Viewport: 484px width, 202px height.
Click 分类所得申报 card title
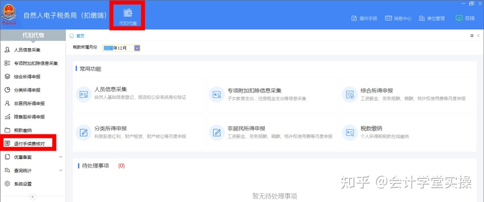pyautogui.click(x=111, y=128)
